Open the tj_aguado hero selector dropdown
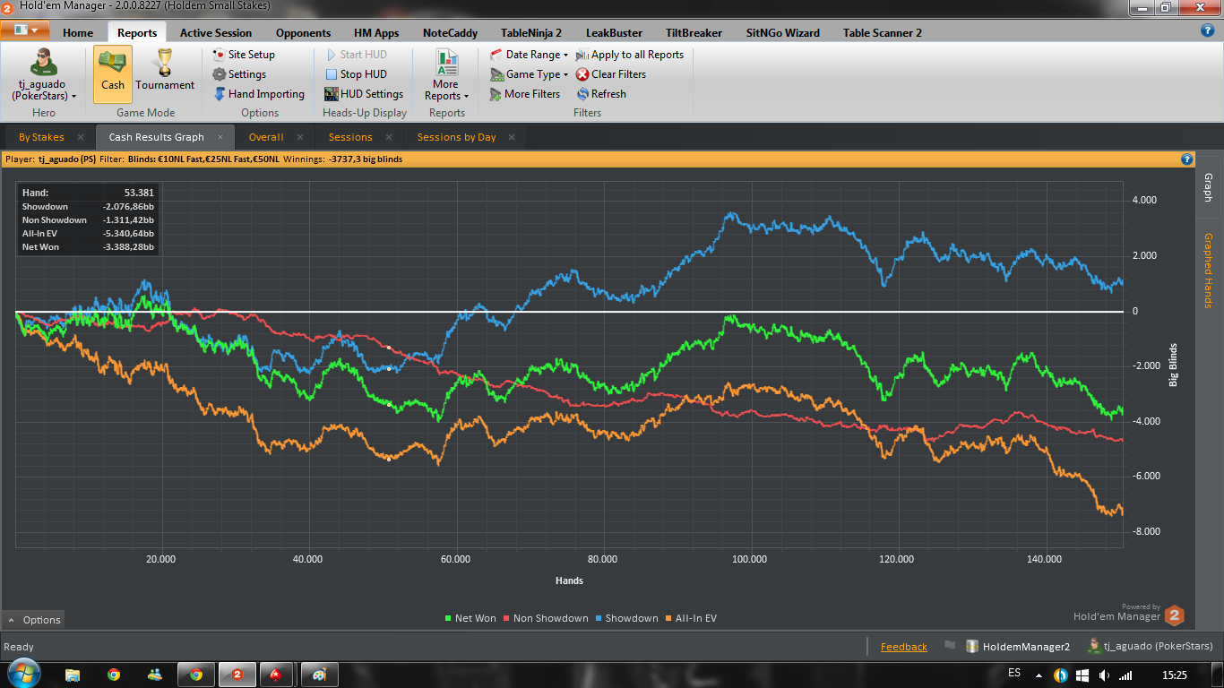The image size is (1224, 688). point(43,74)
